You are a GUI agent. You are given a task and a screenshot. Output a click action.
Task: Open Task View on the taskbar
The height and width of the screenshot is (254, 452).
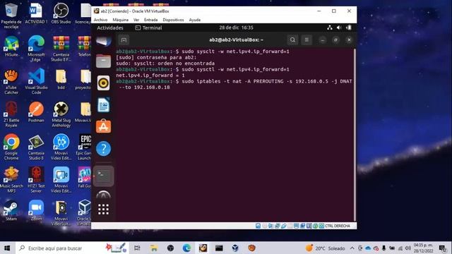tap(137, 248)
